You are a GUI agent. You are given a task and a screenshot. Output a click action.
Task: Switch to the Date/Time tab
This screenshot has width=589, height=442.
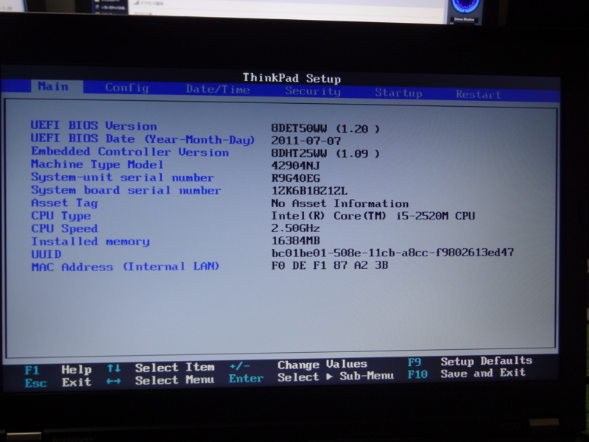click(x=218, y=89)
